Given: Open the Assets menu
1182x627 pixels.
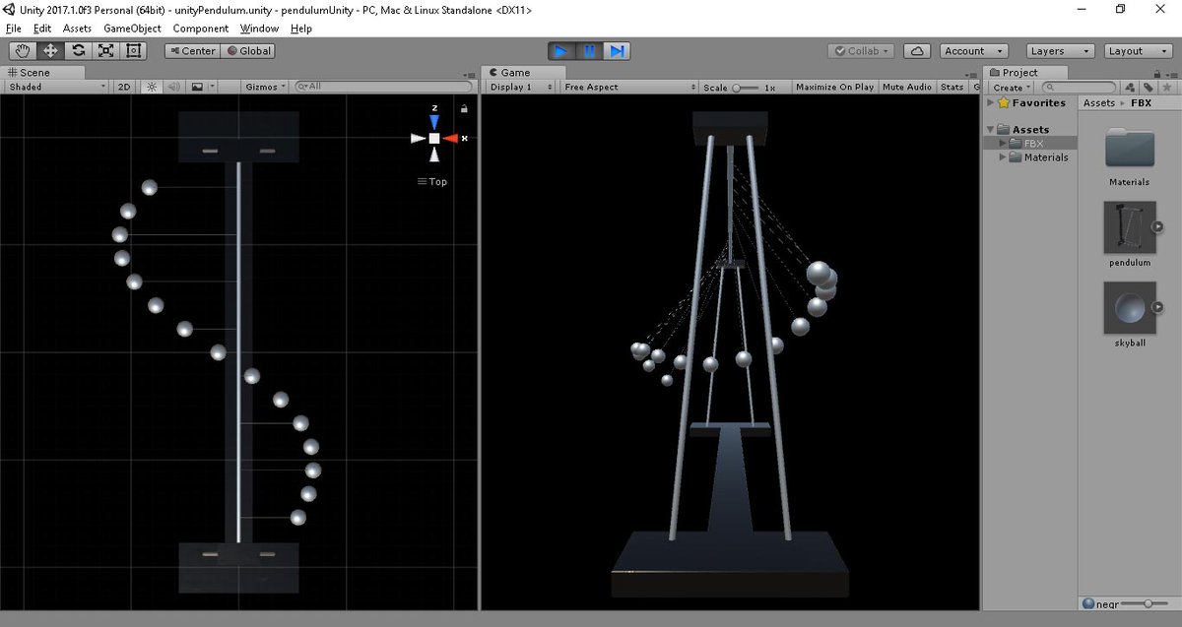Looking at the screenshot, I should [77, 29].
